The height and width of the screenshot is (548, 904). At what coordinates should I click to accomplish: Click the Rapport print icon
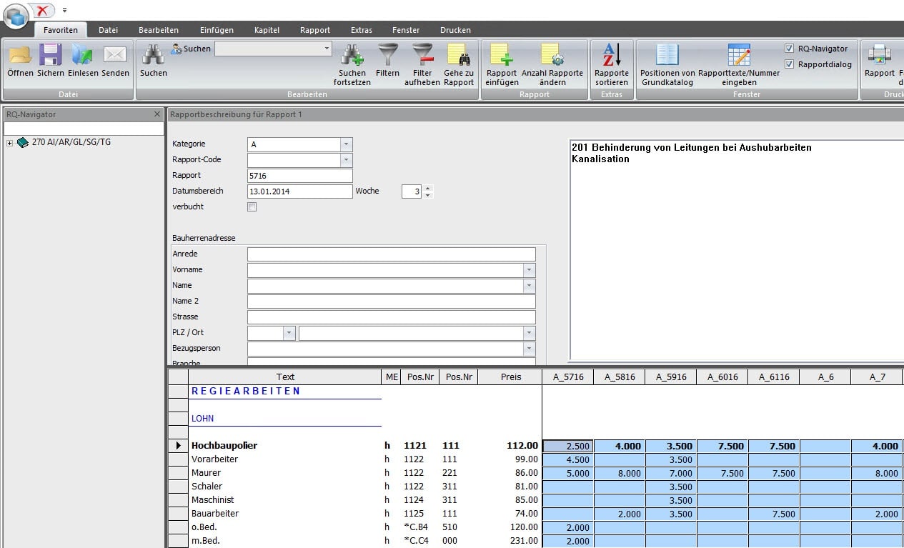coord(879,55)
